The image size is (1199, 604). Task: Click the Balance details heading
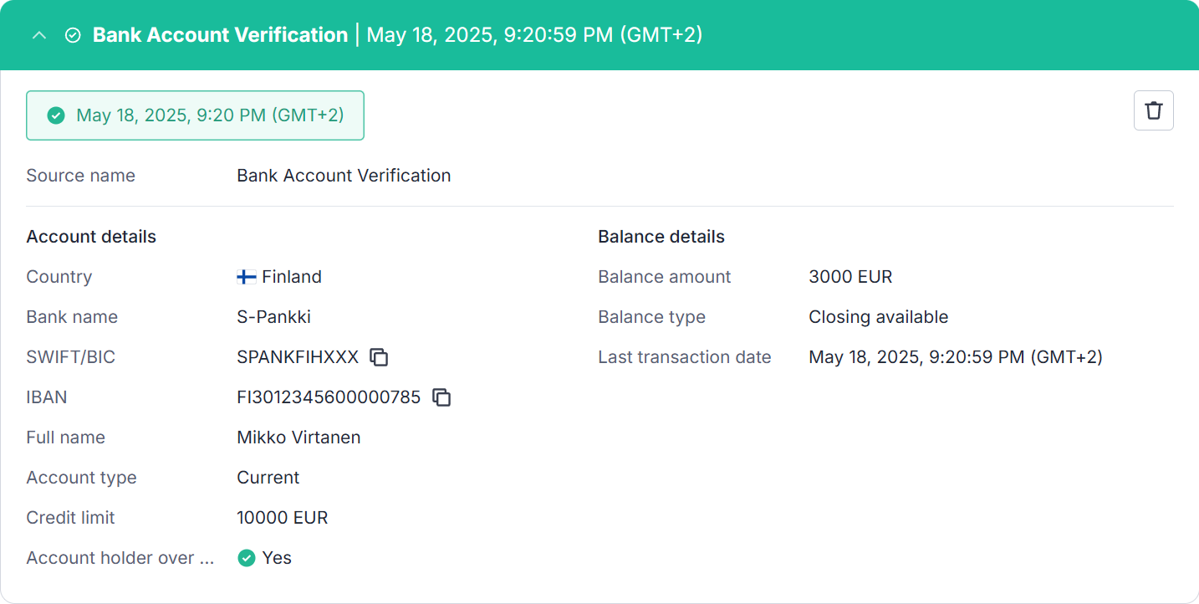pos(661,237)
